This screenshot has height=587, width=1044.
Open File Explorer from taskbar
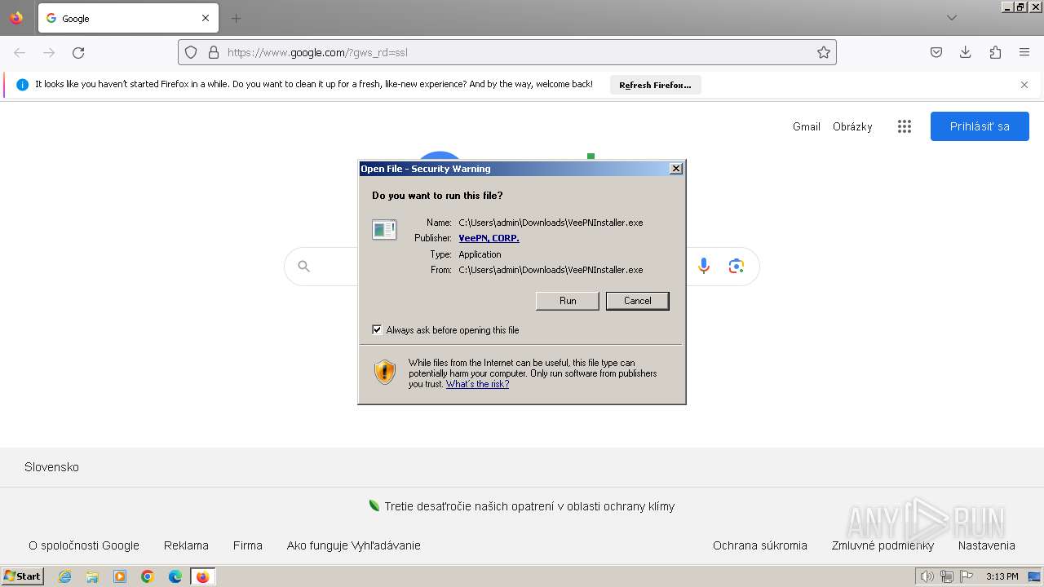pyautogui.click(x=92, y=576)
